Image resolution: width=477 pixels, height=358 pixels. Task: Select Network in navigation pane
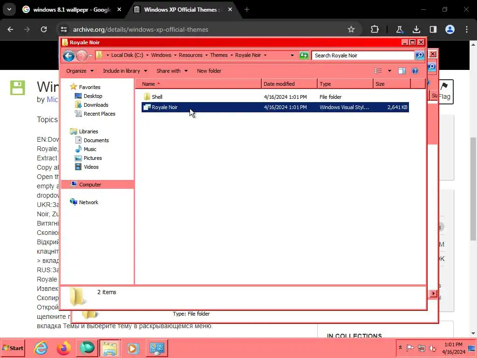coord(84,202)
